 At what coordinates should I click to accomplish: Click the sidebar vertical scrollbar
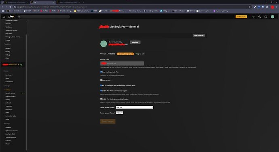tap(26, 92)
